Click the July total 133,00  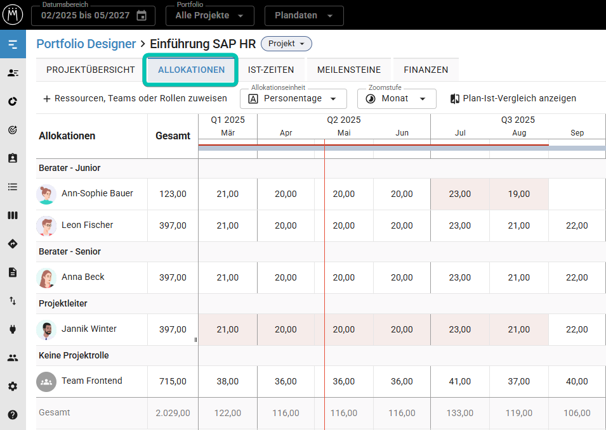point(460,413)
